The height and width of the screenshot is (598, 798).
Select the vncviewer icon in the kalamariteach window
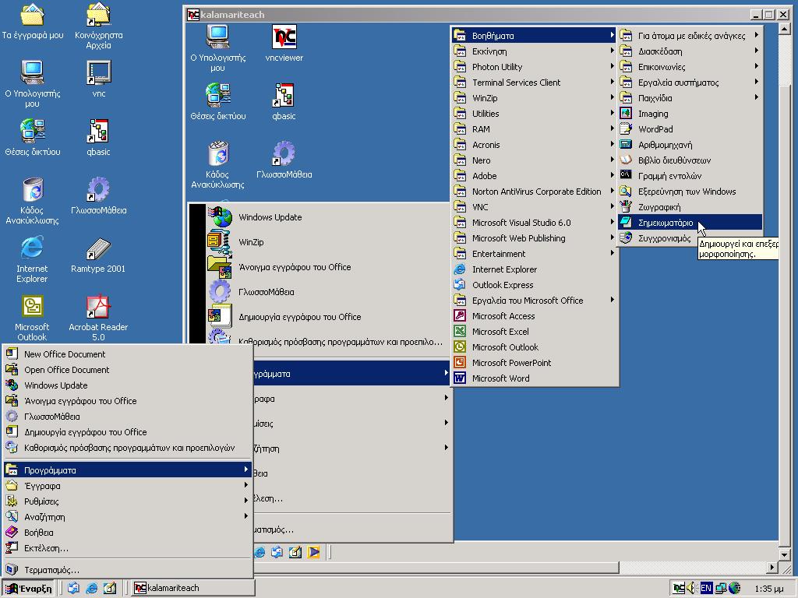(x=284, y=44)
